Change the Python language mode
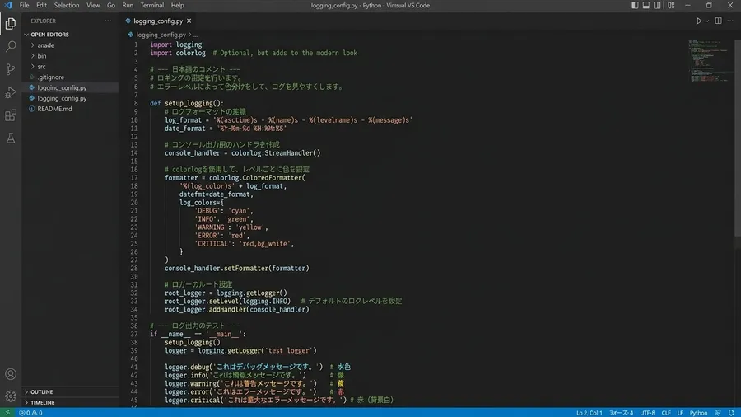 tap(698, 413)
